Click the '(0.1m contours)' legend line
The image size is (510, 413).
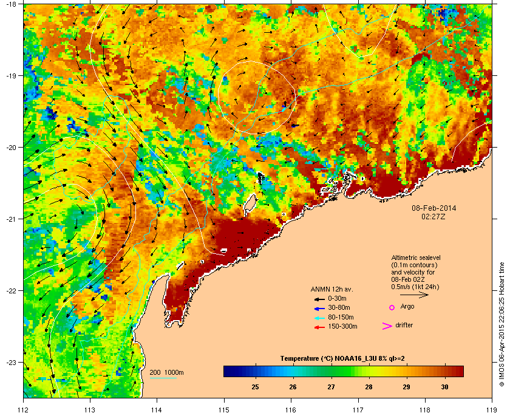pyautogui.click(x=414, y=265)
